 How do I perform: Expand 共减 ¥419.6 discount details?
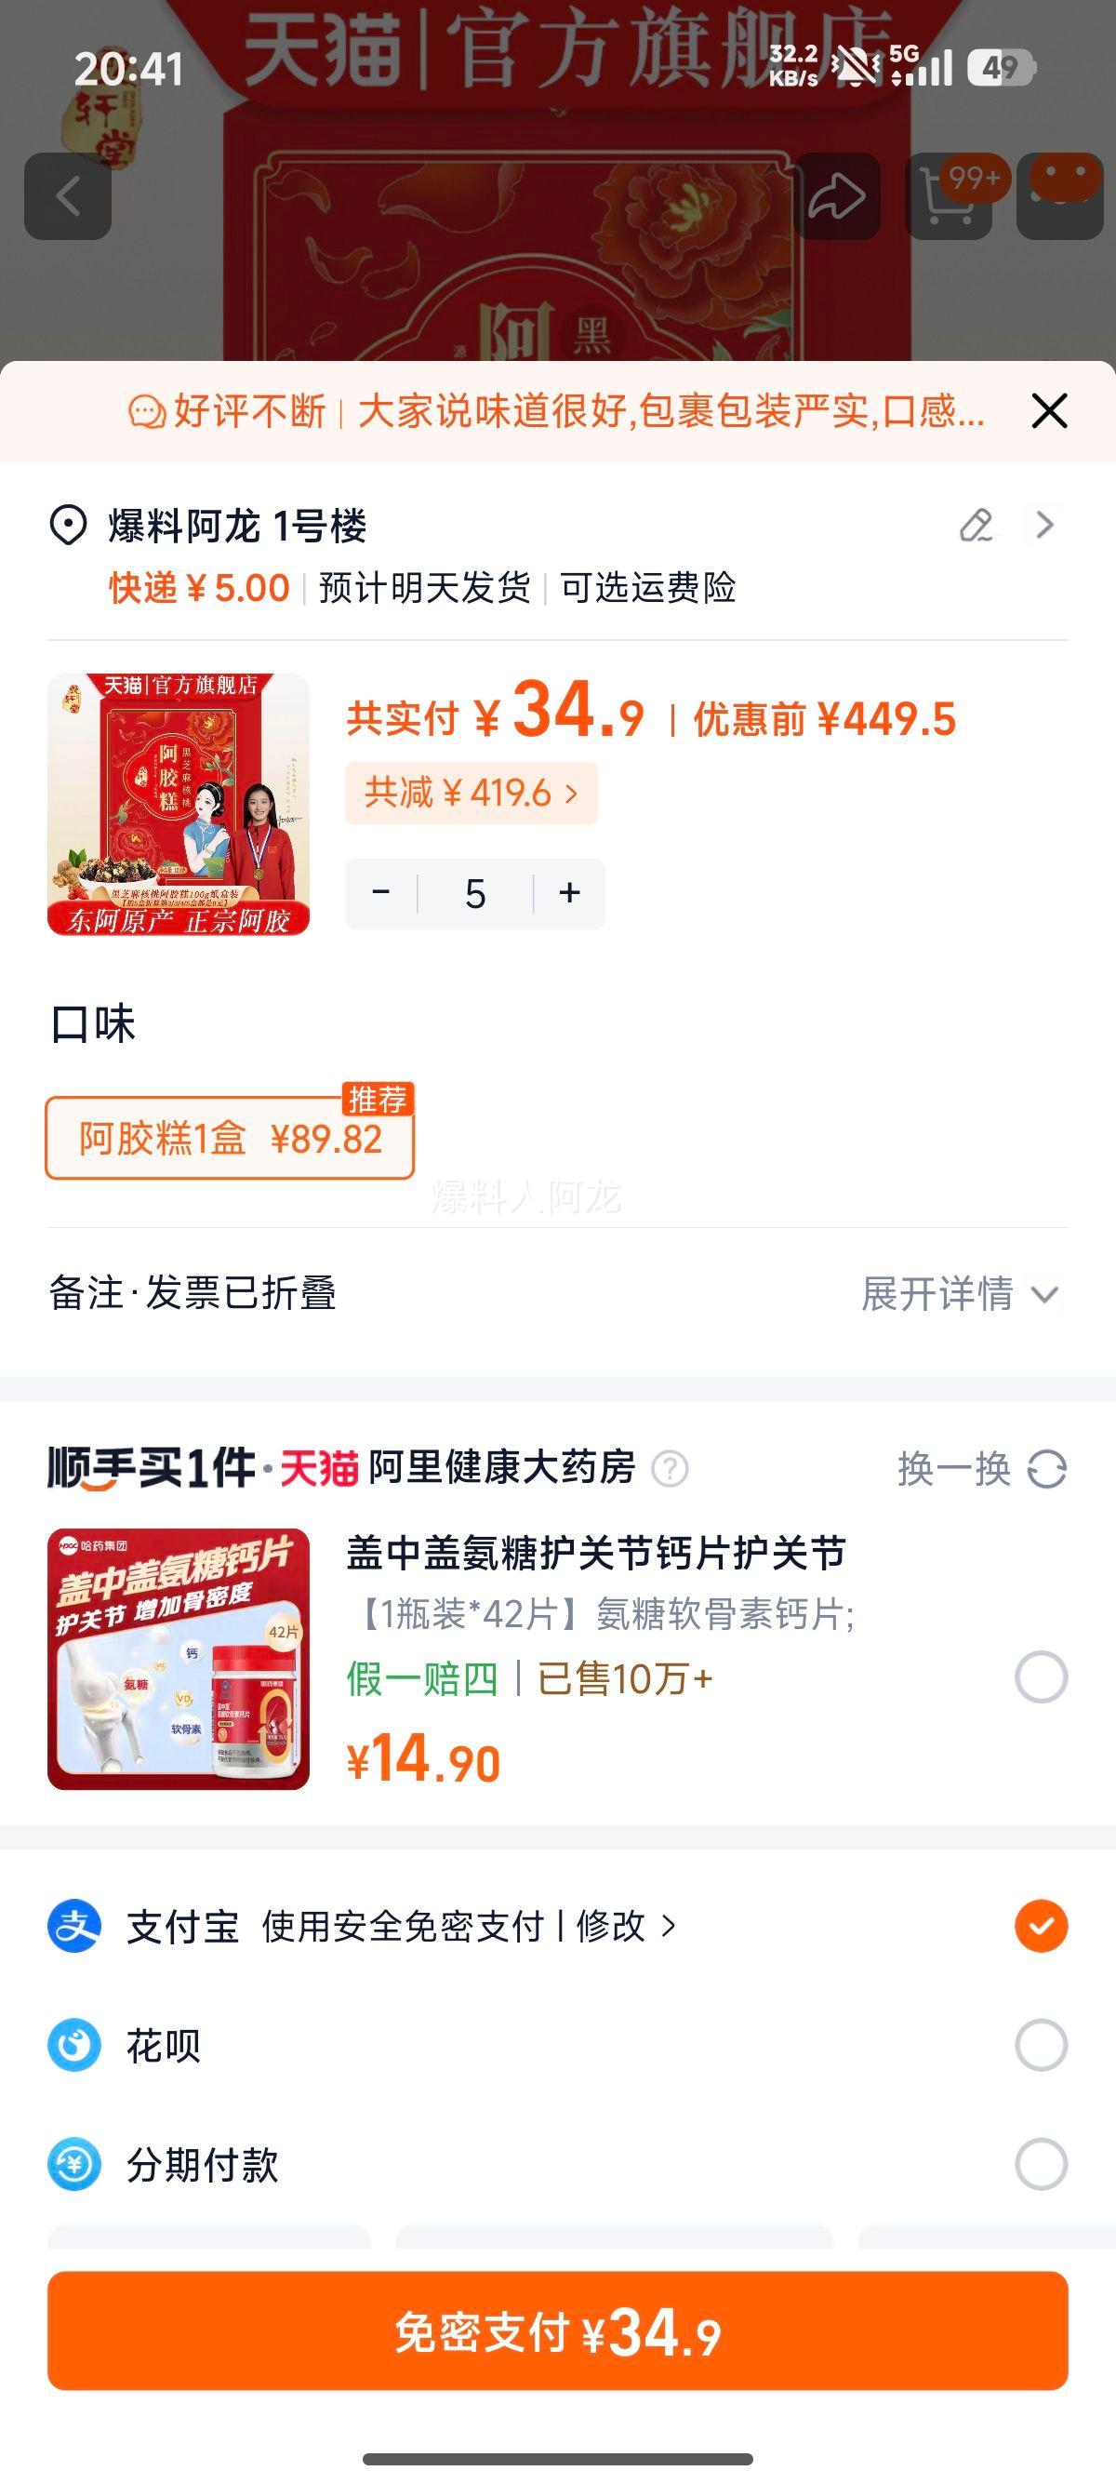472,793
